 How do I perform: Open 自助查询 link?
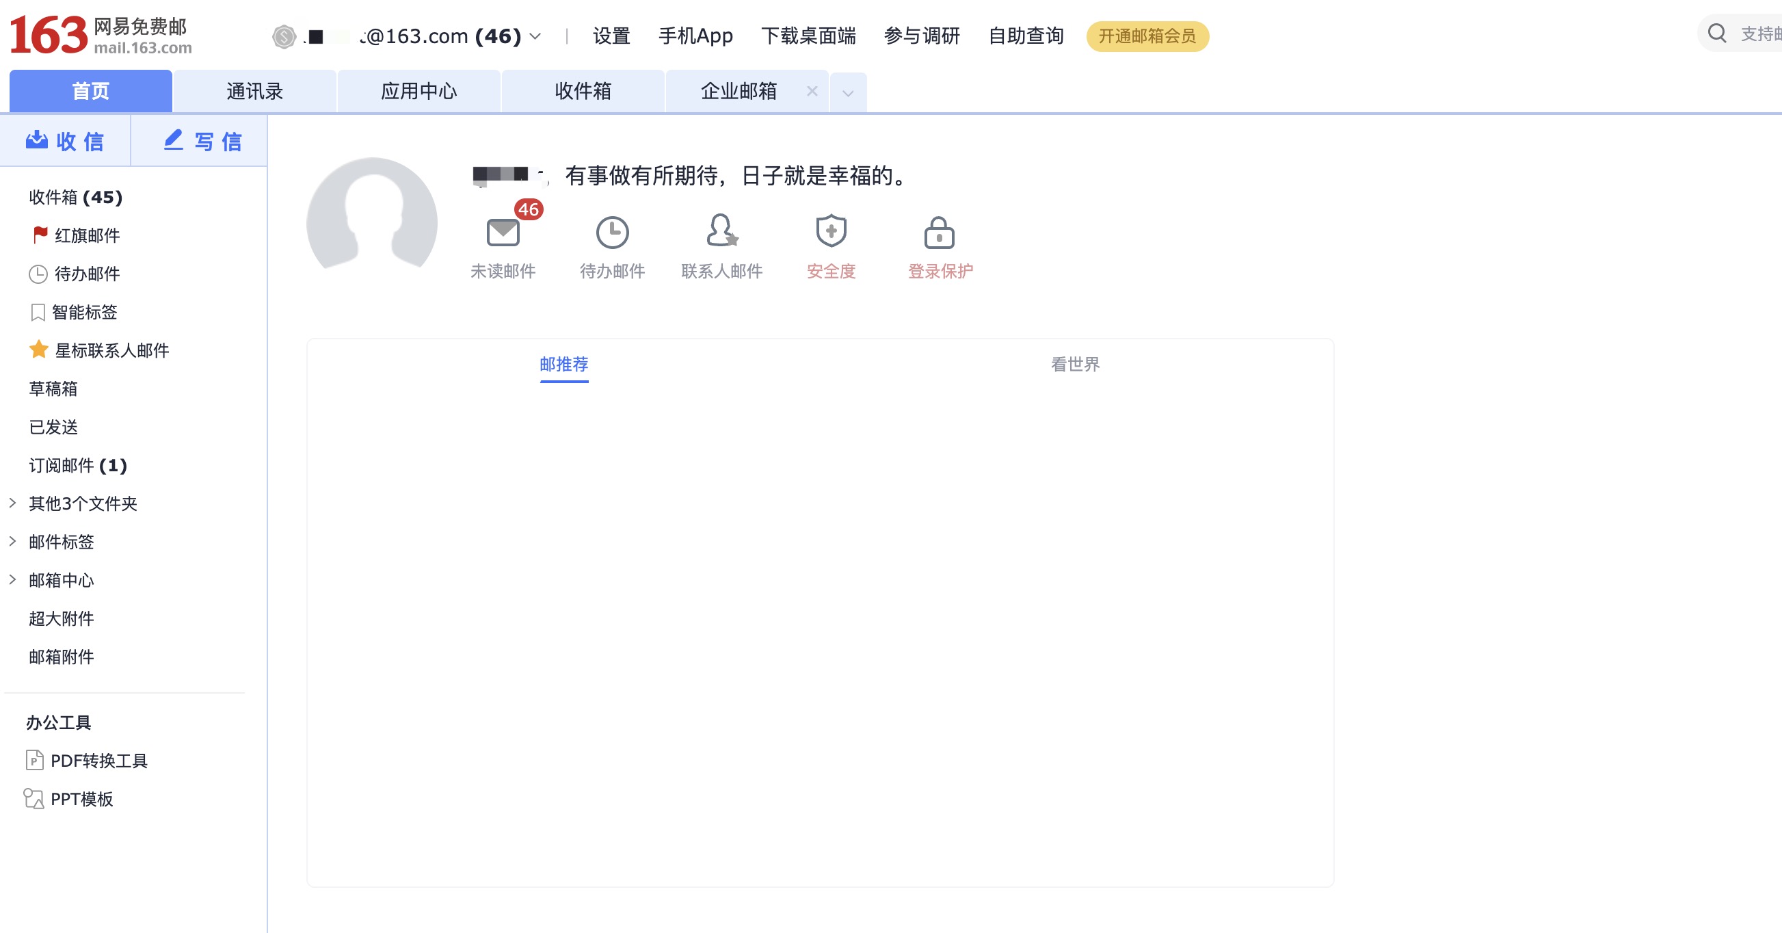click(x=1026, y=36)
